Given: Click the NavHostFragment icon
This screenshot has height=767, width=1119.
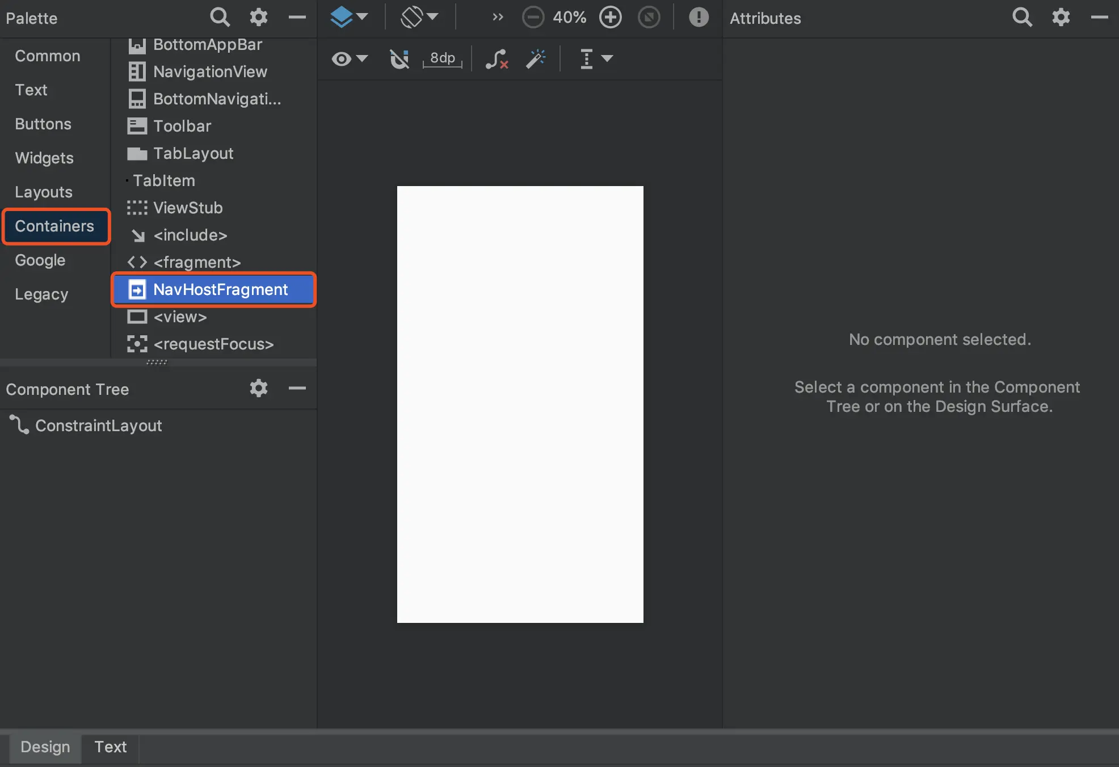Looking at the screenshot, I should point(137,290).
